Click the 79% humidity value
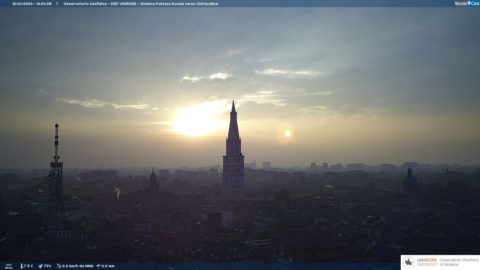Screen dimensions: 480x270 (47, 266)
